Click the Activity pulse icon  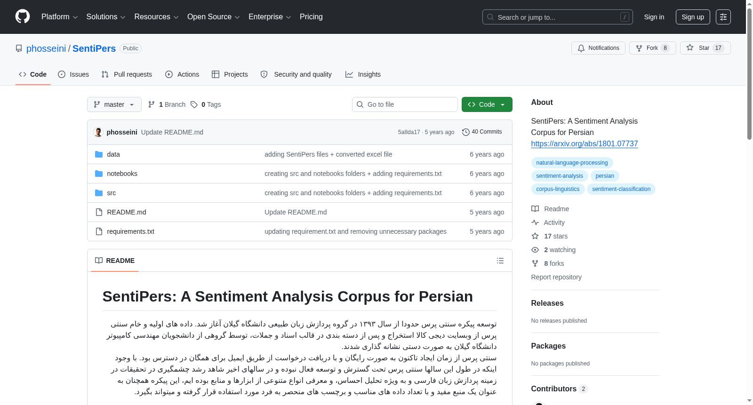pos(535,222)
